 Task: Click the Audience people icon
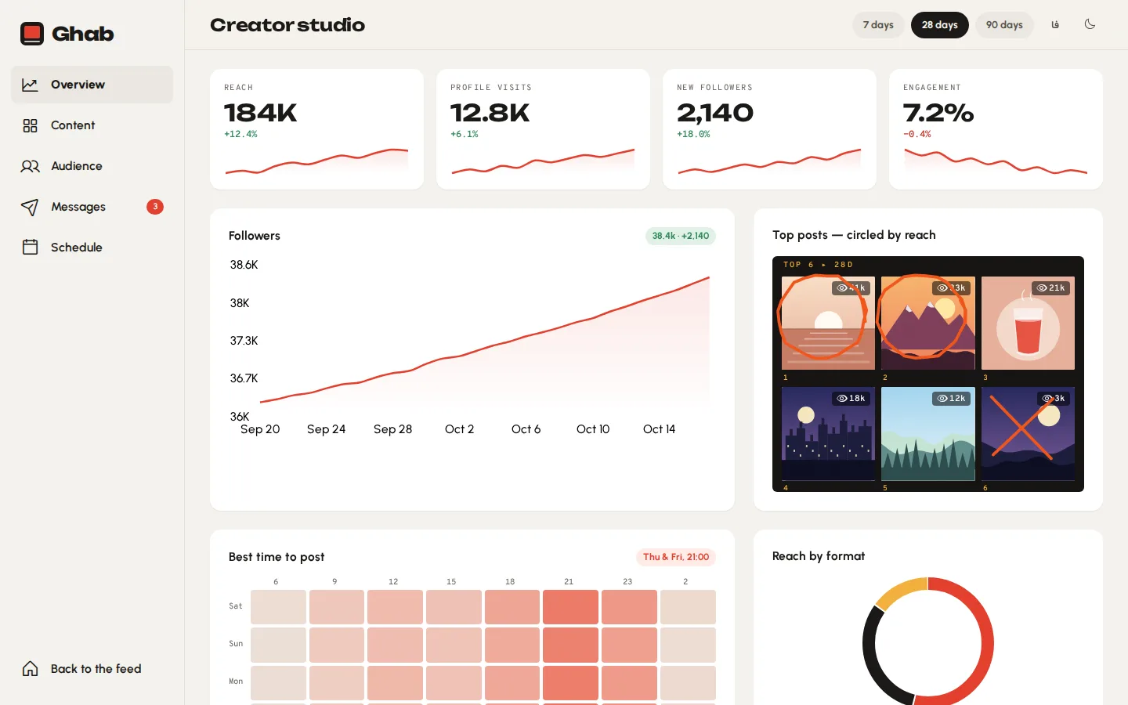30,166
